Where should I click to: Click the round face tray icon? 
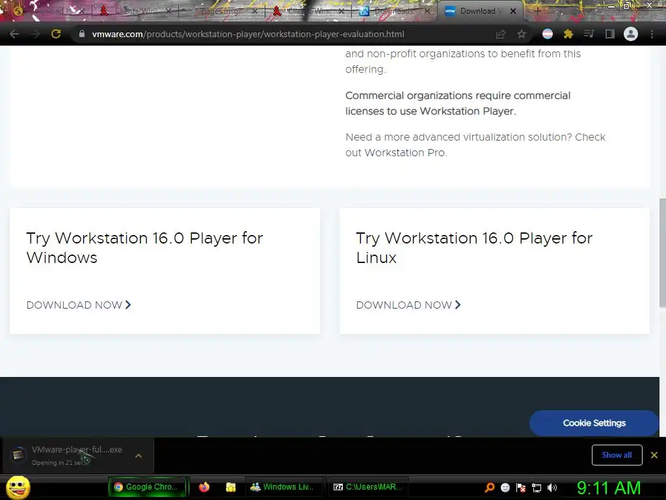click(505, 487)
